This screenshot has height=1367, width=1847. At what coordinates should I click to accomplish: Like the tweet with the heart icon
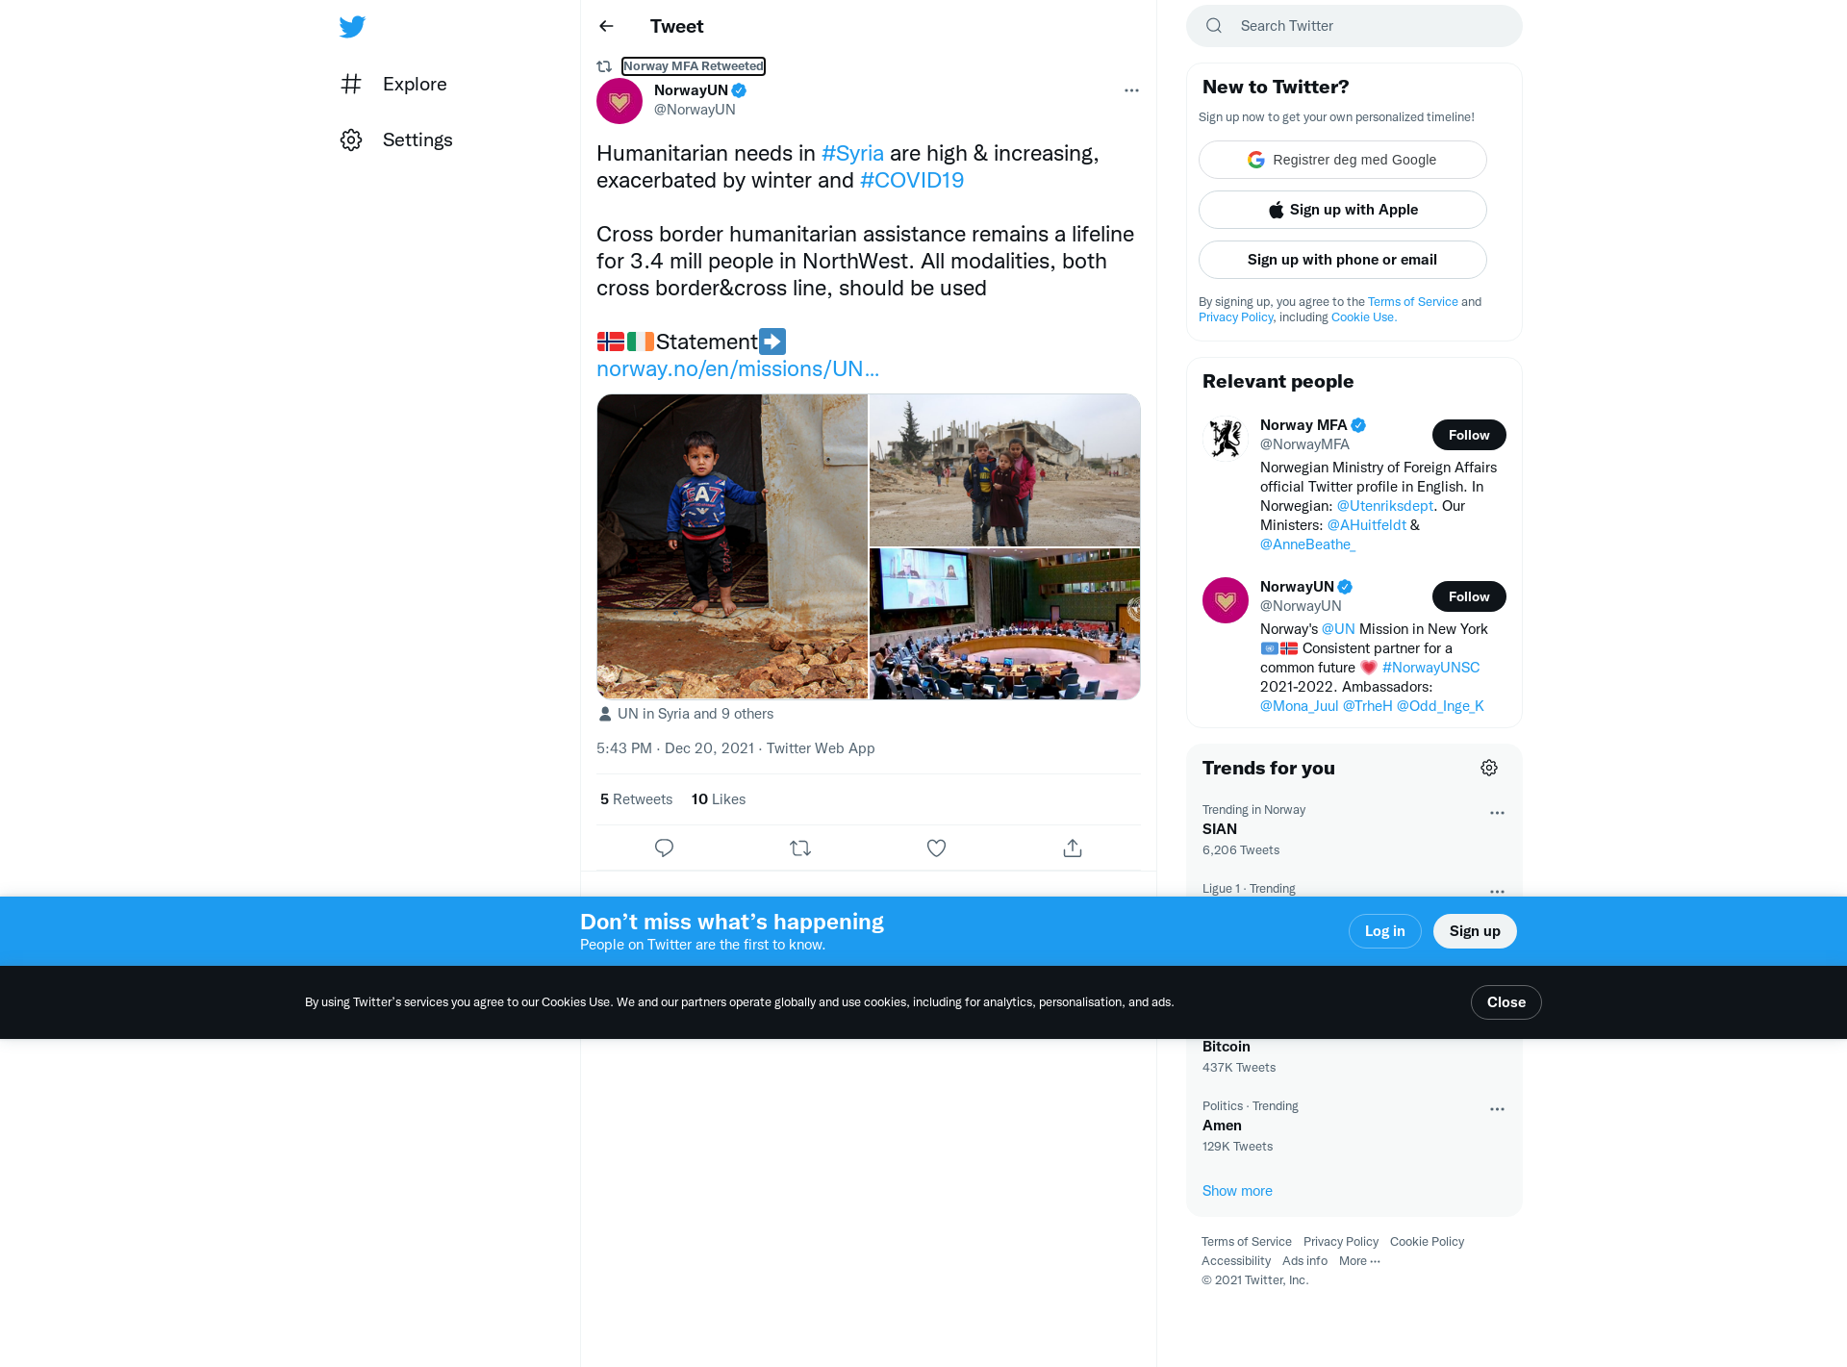(936, 848)
